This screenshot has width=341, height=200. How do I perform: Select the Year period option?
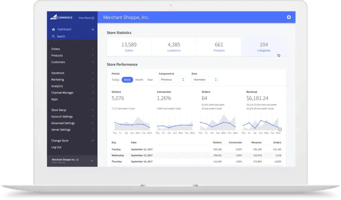click(150, 80)
